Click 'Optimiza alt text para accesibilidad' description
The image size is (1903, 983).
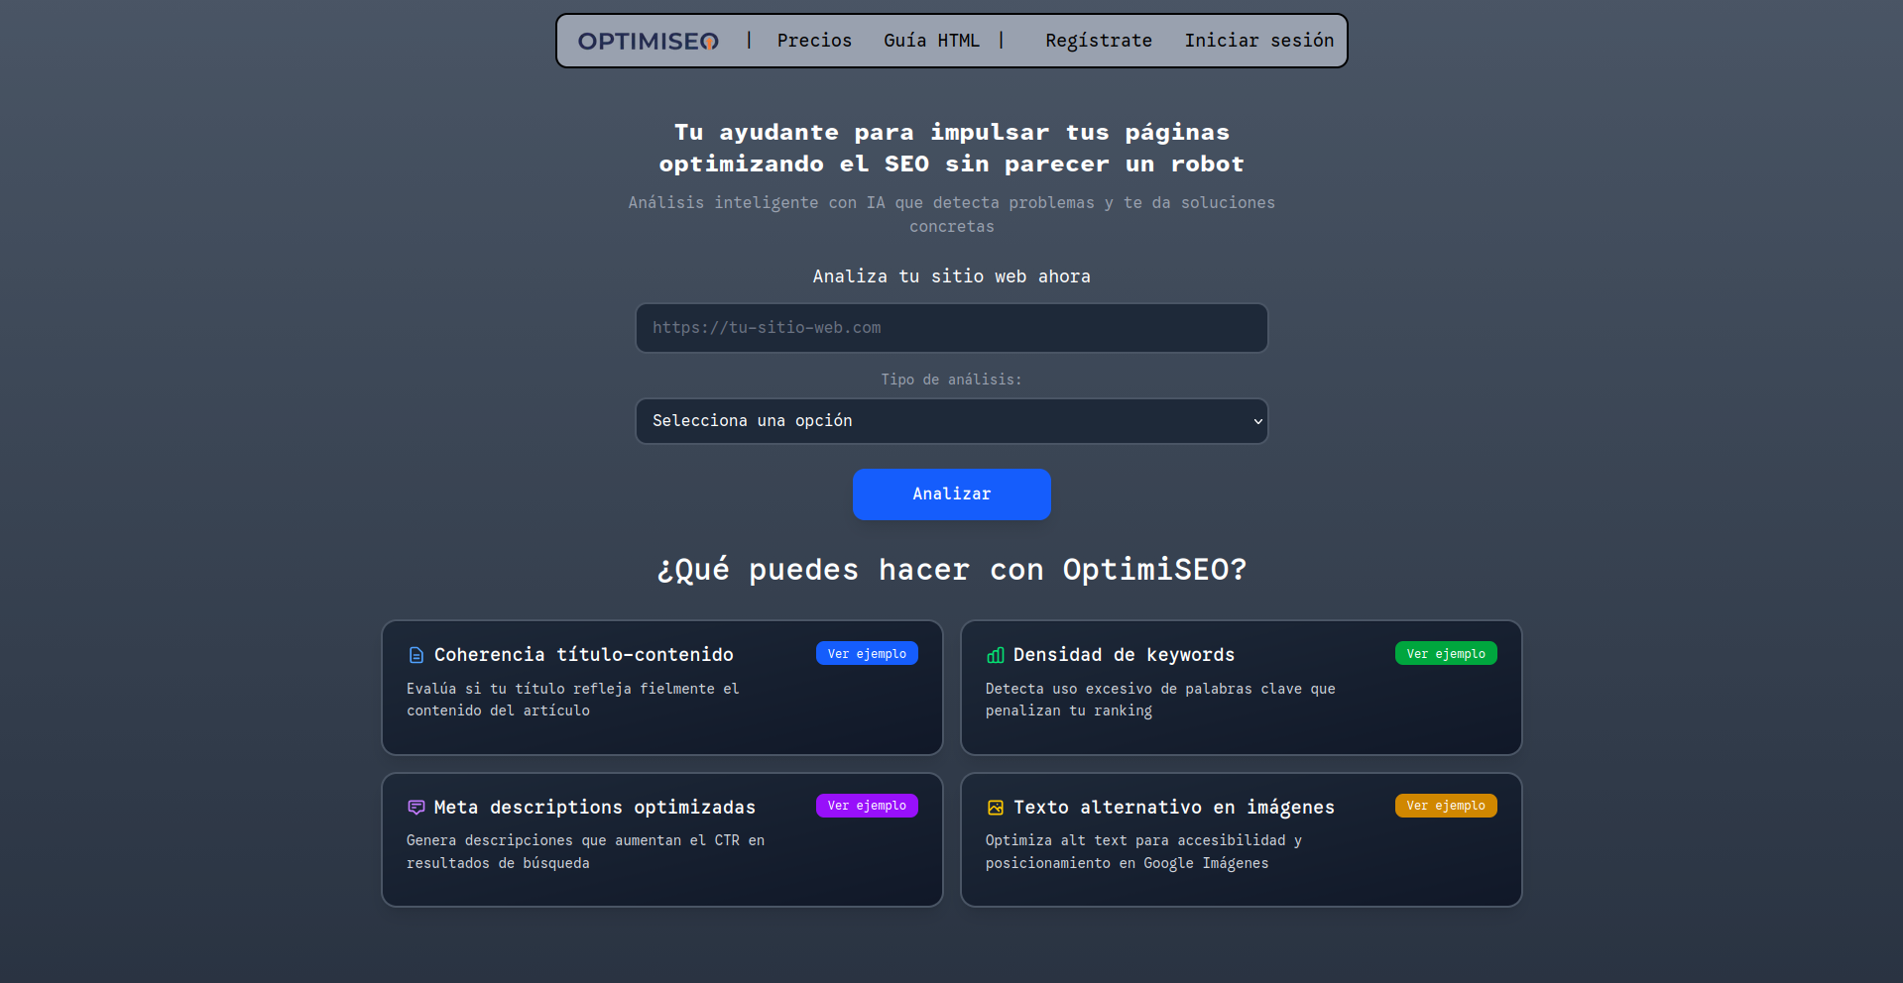tap(1143, 852)
